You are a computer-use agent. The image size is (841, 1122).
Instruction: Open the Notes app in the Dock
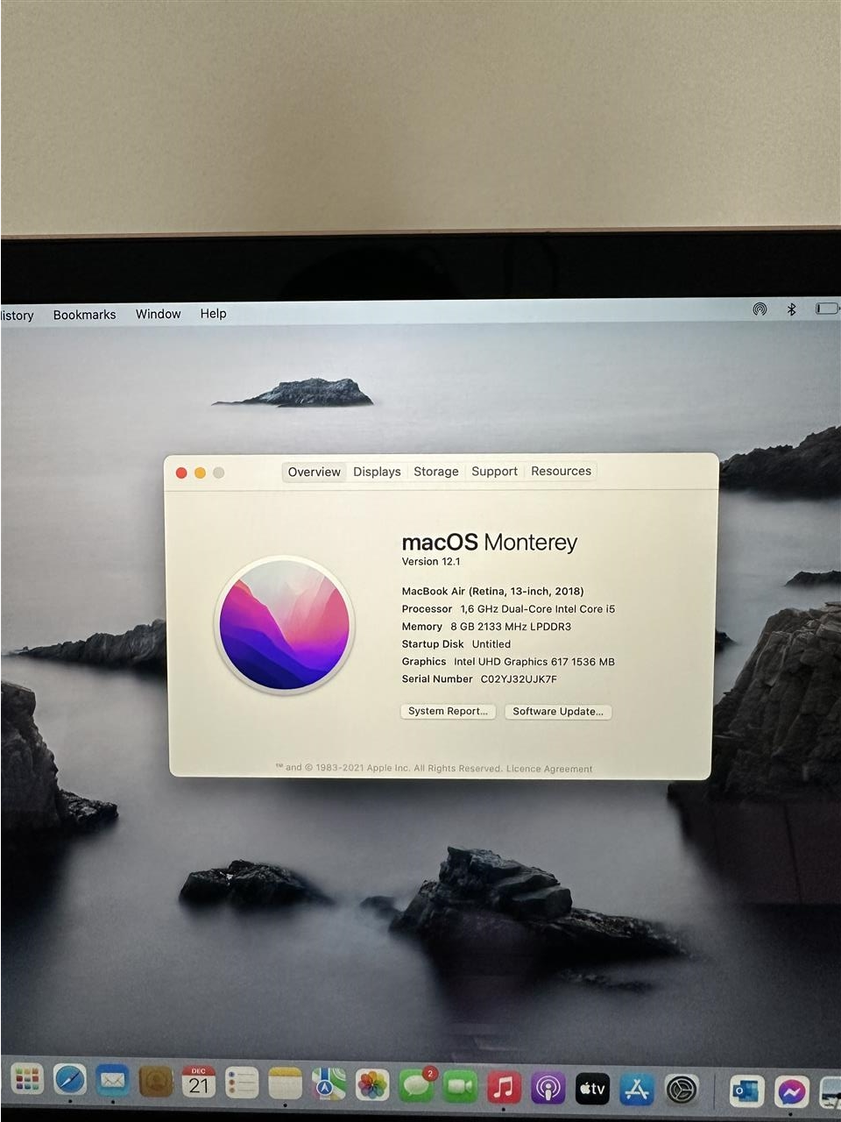pyautogui.click(x=285, y=1084)
